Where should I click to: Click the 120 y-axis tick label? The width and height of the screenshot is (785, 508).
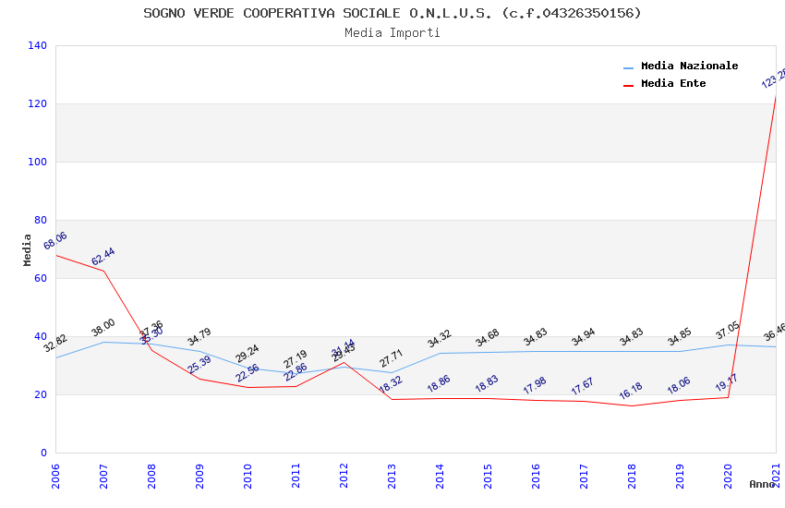point(38,103)
